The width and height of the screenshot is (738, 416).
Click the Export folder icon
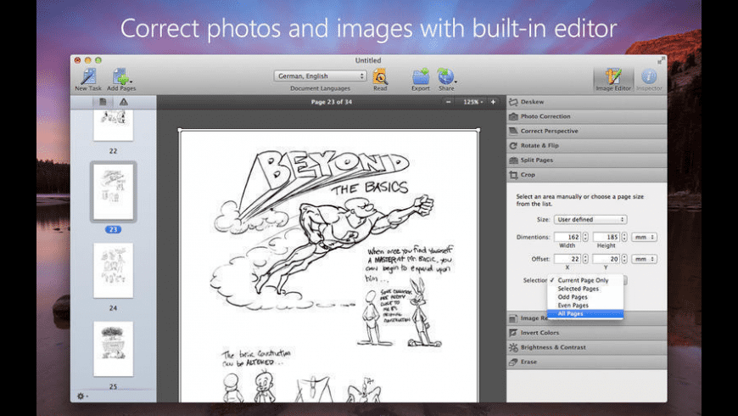pos(420,76)
